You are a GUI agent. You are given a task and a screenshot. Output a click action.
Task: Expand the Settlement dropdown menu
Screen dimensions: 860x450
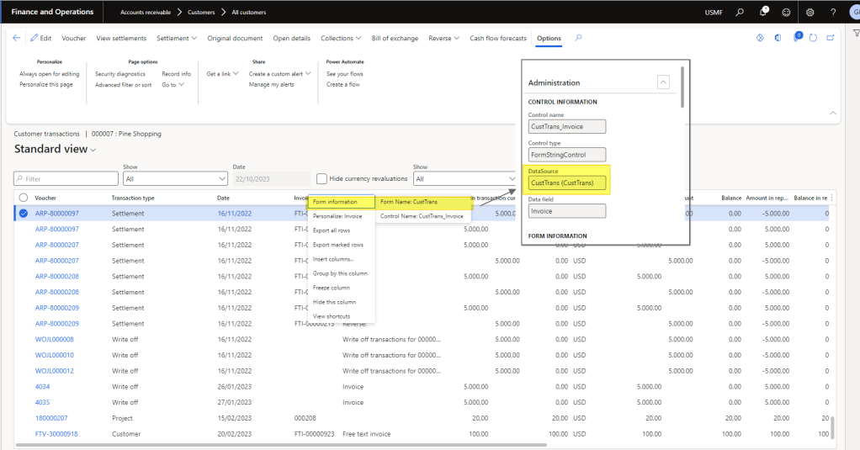pos(177,38)
